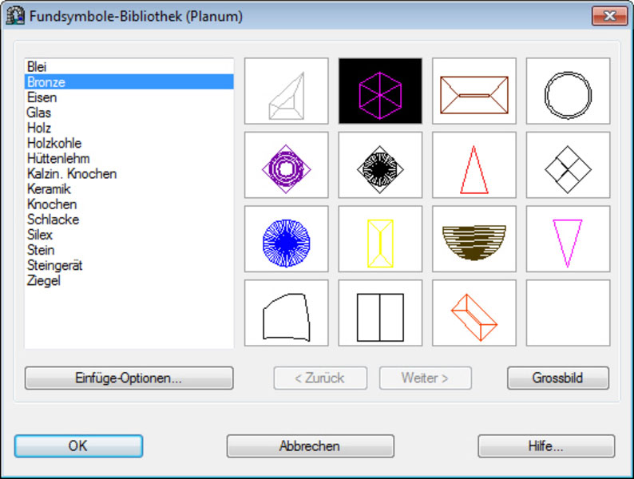The width and height of the screenshot is (634, 479).
Task: Pick the red upright triangle symbol
Action: [474, 165]
